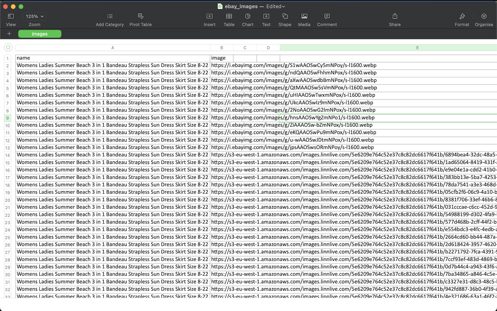Add a Text box
Image resolution: width=497 pixels, height=311 pixels.
click(x=266, y=16)
